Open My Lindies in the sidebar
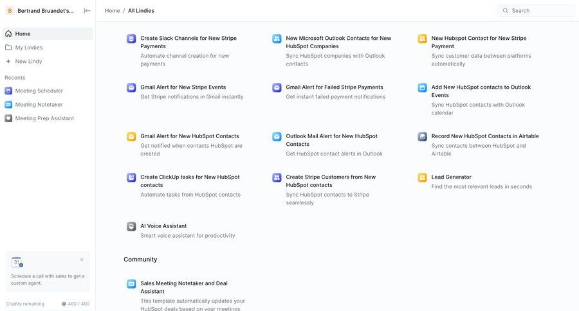Viewport: 579px width, 311px height. pyautogui.click(x=28, y=48)
